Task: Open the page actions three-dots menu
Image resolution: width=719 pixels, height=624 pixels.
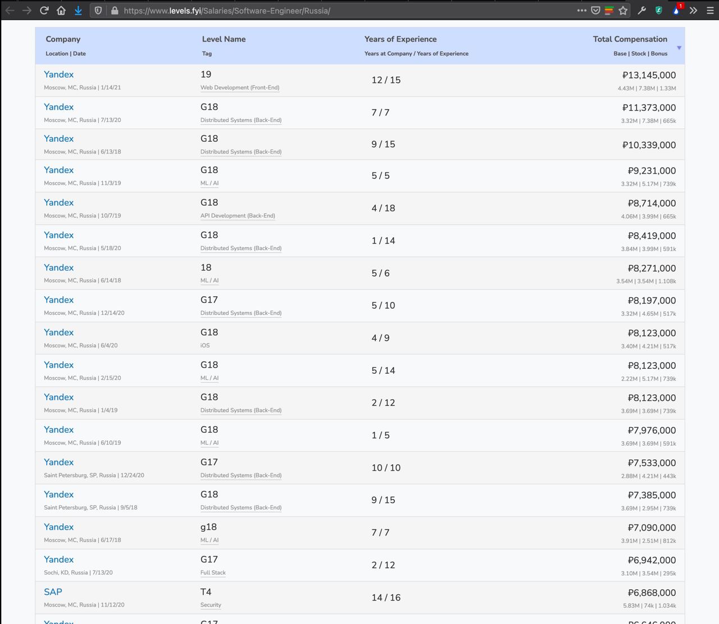Action: pos(582,10)
